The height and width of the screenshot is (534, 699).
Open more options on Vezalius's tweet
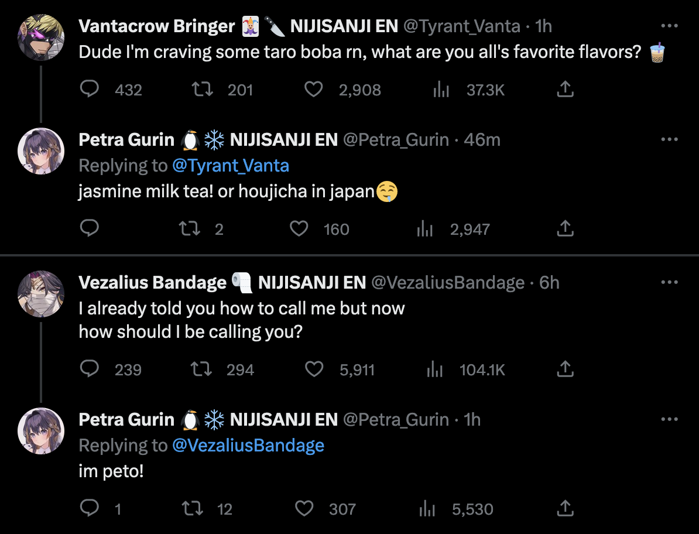[669, 283]
